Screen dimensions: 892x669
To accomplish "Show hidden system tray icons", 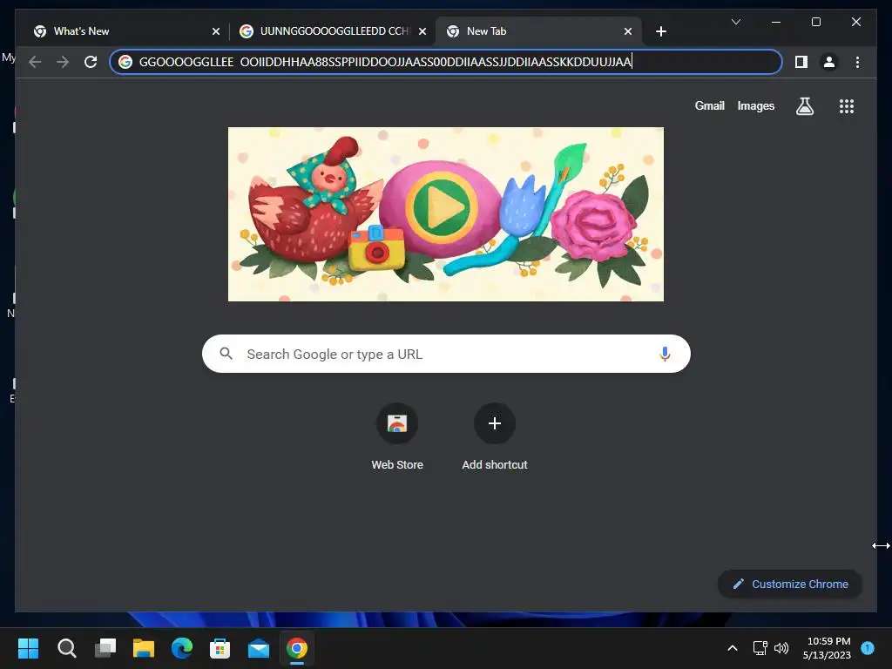I will (732, 648).
